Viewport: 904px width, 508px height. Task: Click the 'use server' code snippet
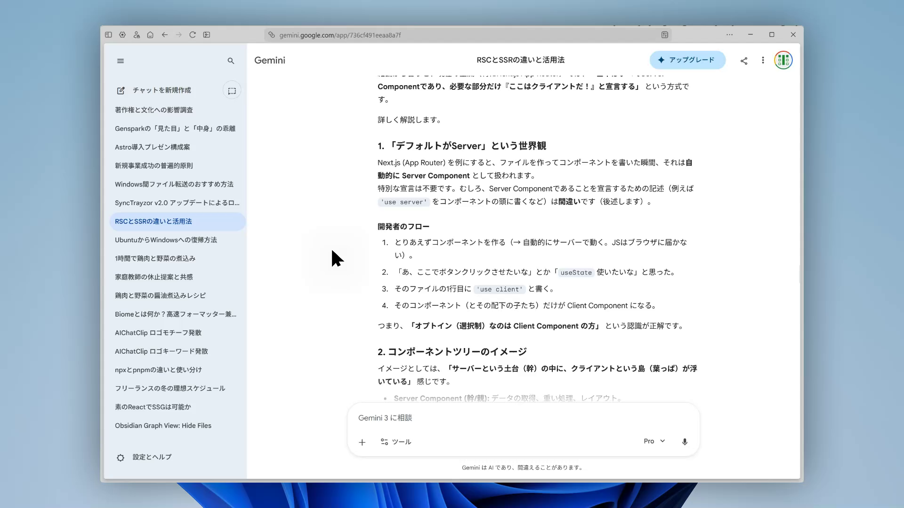[x=404, y=202]
